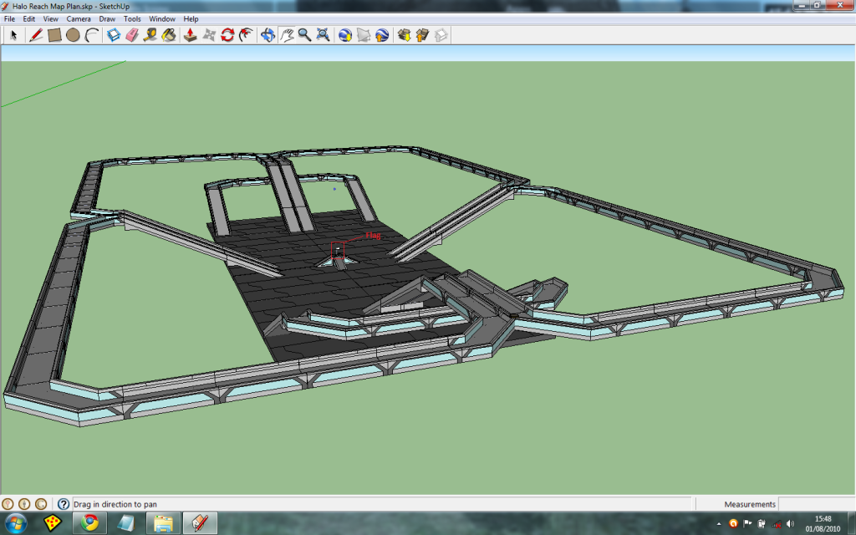The width and height of the screenshot is (856, 535).
Task: Open Google Chrome from the taskbar
Action: point(90,523)
